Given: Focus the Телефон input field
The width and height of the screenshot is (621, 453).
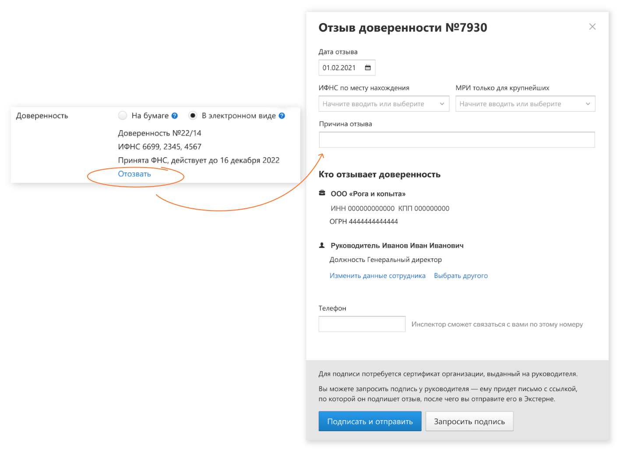Looking at the screenshot, I should coord(362,324).
